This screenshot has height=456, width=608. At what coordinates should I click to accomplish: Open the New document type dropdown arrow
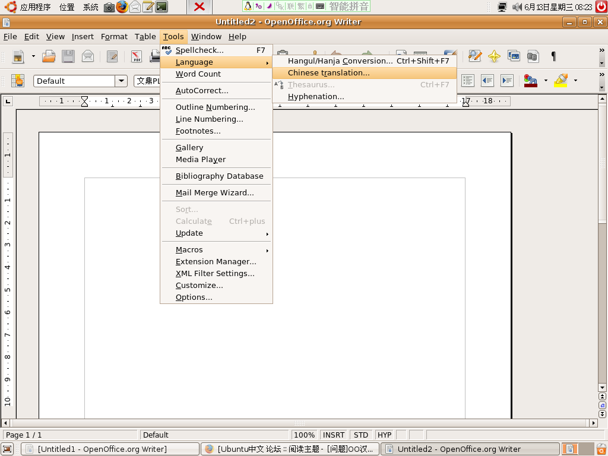click(x=33, y=56)
